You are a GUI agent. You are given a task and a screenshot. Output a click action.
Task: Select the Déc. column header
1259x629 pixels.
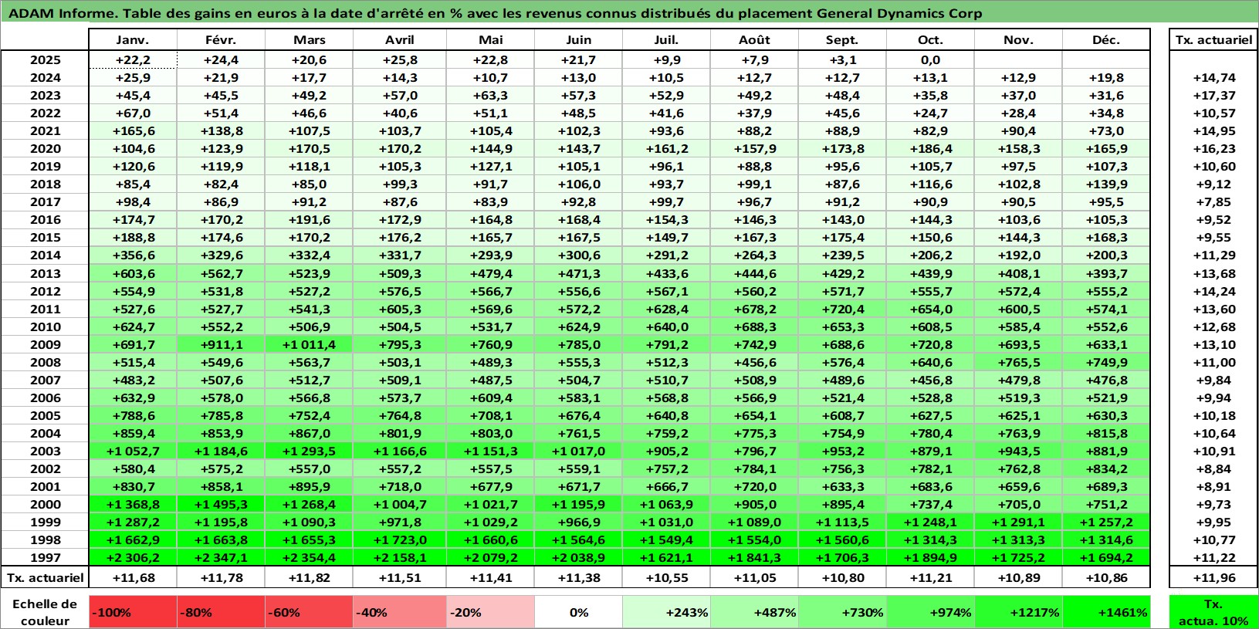pyautogui.click(x=1106, y=39)
